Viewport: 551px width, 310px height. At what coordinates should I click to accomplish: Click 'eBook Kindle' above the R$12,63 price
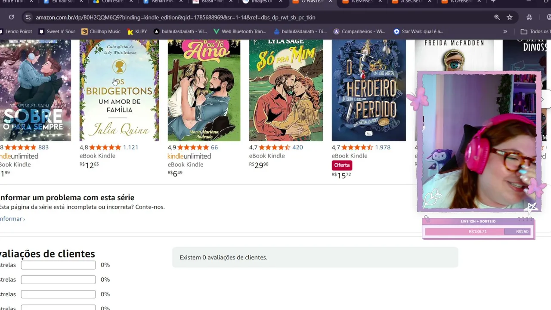[97, 156]
